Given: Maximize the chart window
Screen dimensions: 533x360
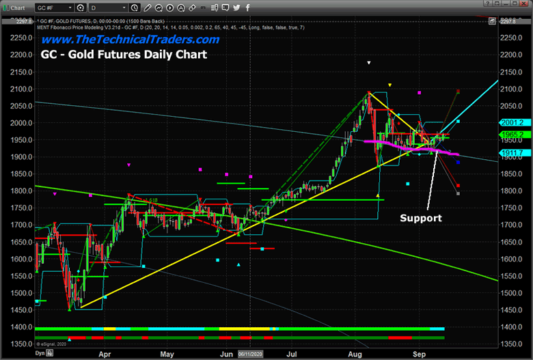Looking at the screenshot, I should point(515,3).
